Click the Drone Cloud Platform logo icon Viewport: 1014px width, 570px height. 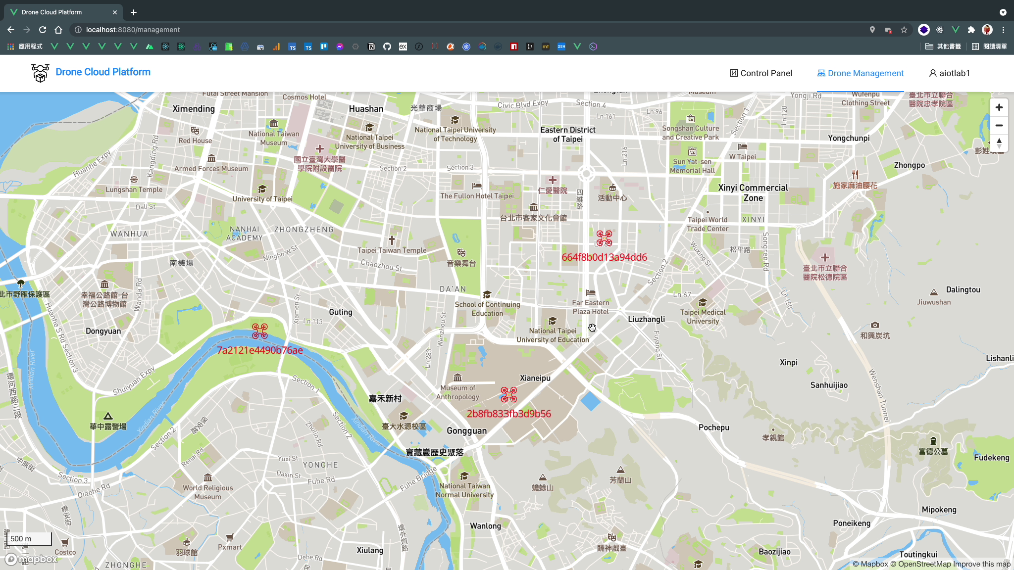[40, 73]
